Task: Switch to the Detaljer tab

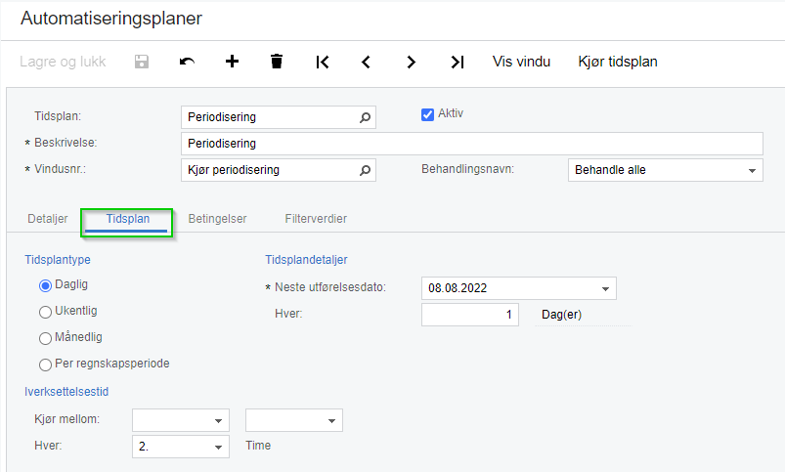Action: tap(48, 219)
